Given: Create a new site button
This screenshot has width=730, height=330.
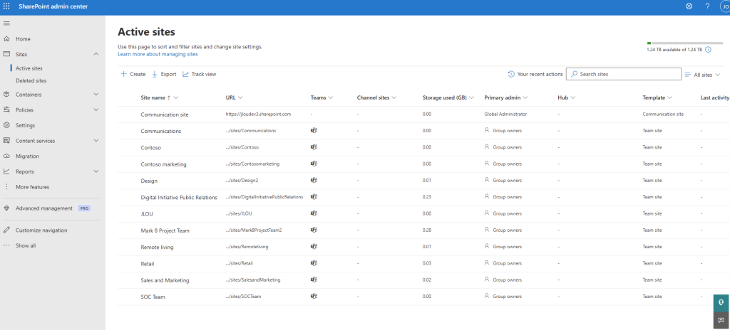Looking at the screenshot, I should pos(133,74).
